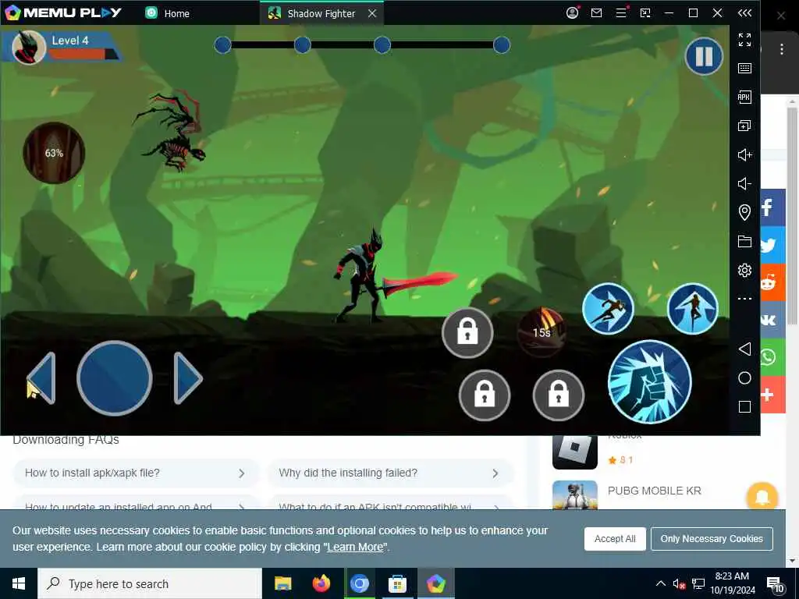Open the MEmu mail messages icon
The height and width of the screenshot is (599, 799).
click(x=597, y=12)
